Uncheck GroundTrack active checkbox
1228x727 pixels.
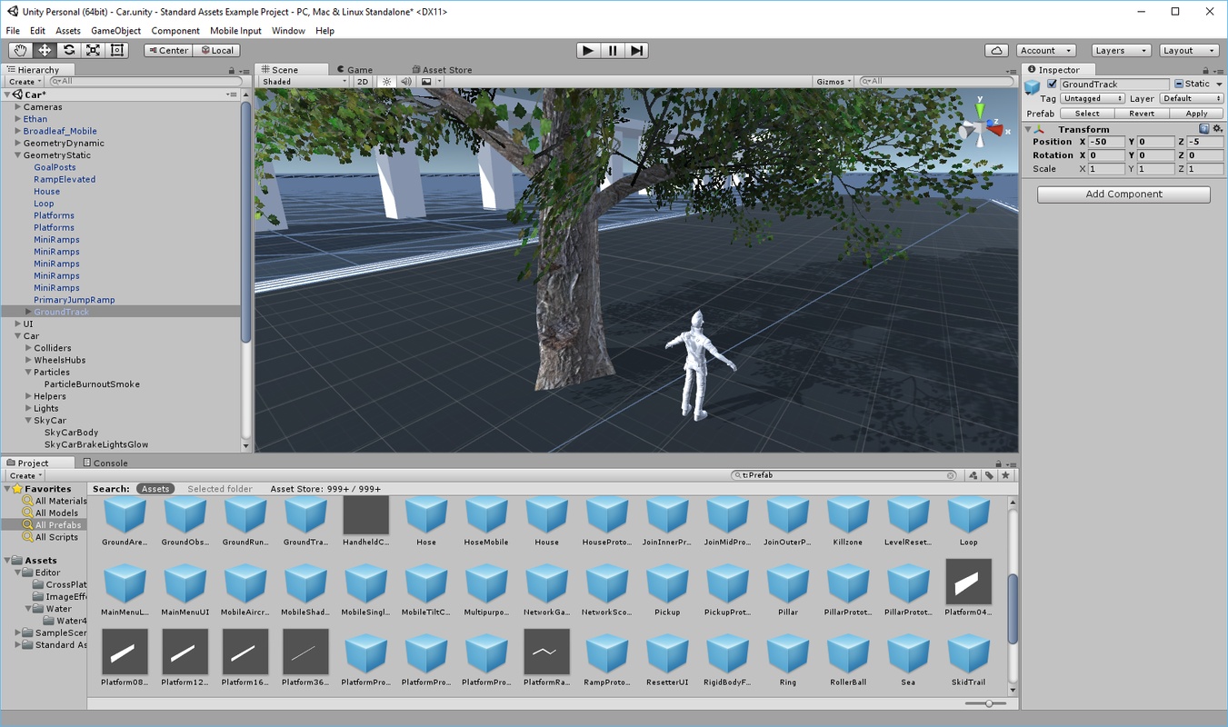1052,84
